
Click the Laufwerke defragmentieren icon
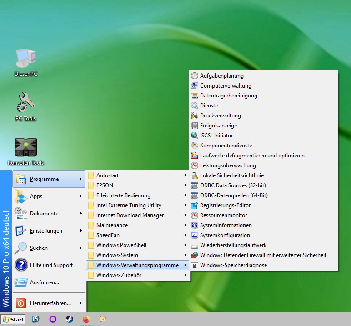click(194, 156)
